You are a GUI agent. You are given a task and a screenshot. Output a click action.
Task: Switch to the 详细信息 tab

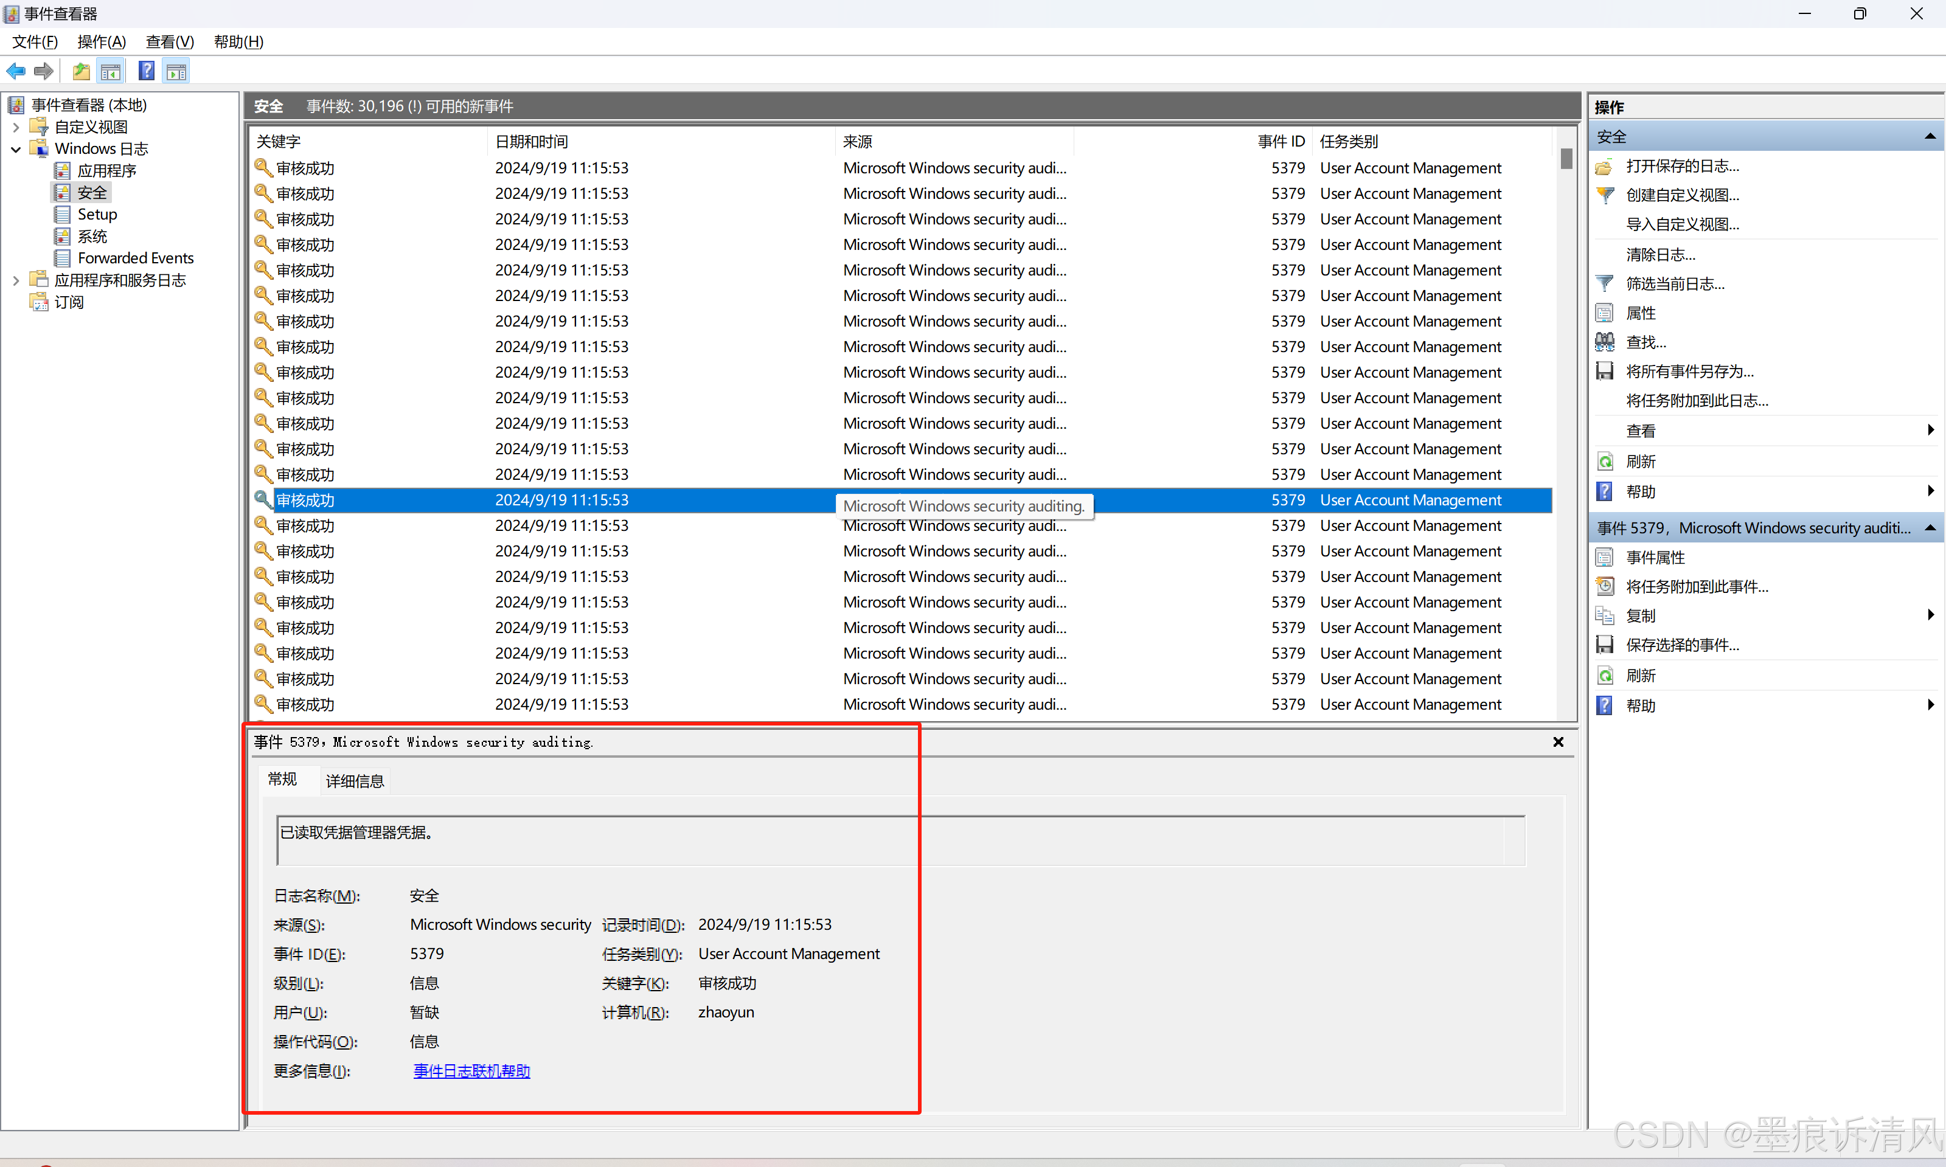[x=355, y=781]
